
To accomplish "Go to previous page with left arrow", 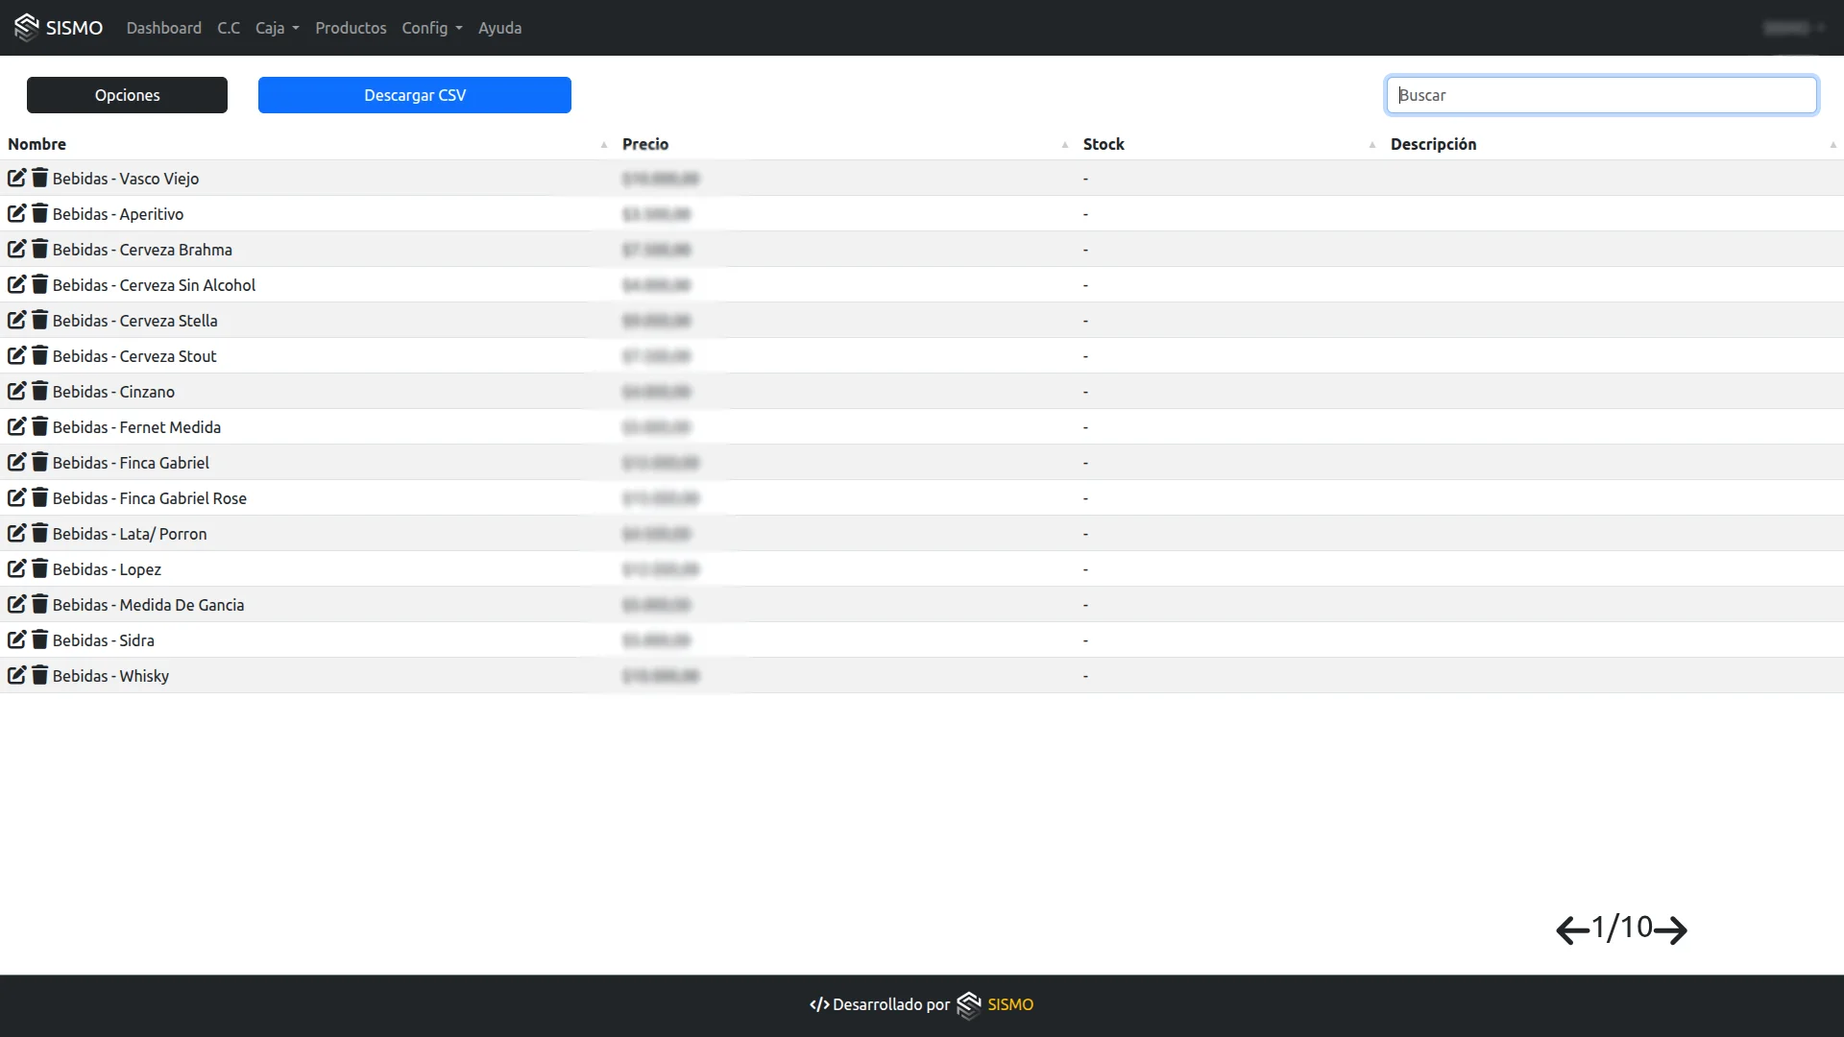I will [x=1572, y=929].
